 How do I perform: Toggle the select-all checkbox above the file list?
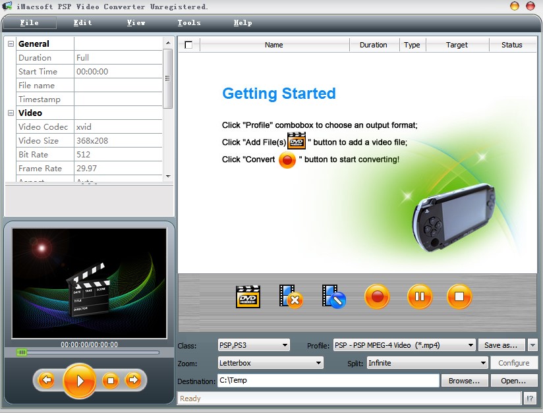point(188,44)
